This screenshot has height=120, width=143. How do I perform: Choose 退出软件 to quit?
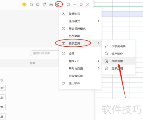pyautogui.click(x=80, y=83)
